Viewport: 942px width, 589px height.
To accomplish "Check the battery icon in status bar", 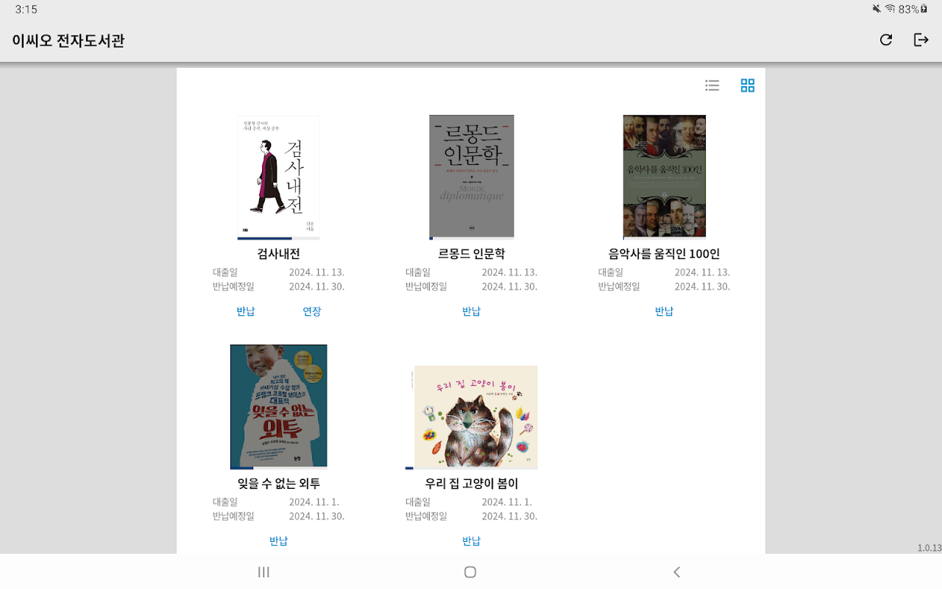I will pos(924,9).
